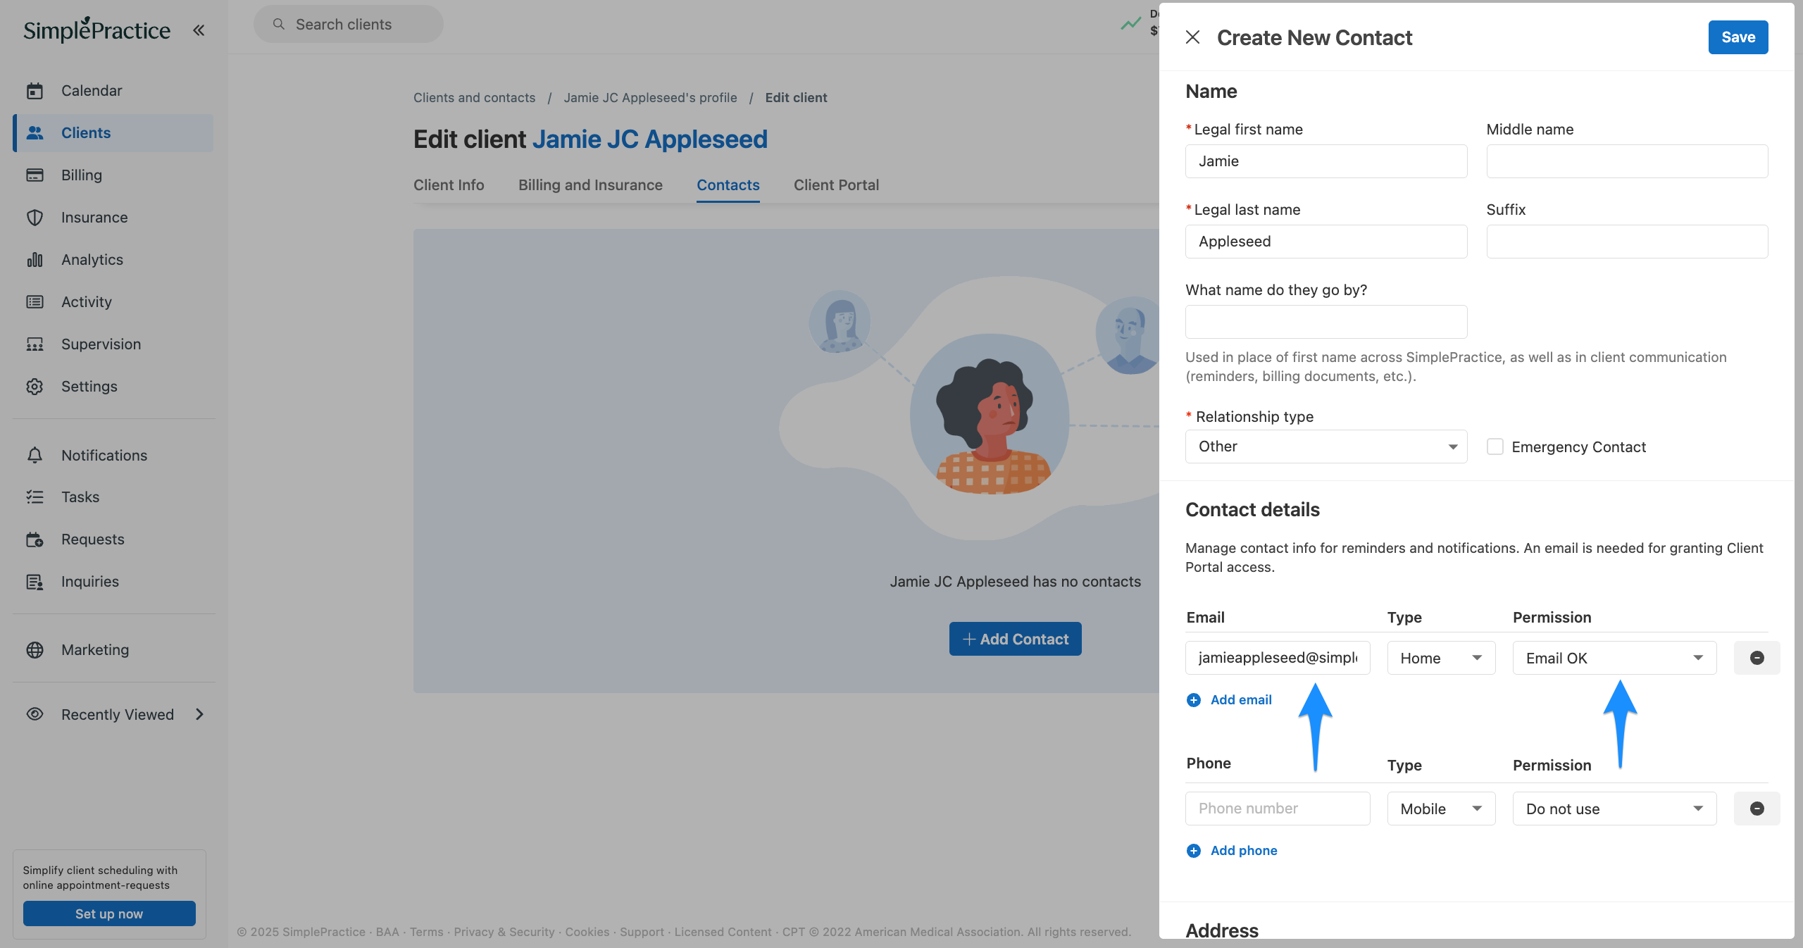Open the Supervision icon in sidebar
The height and width of the screenshot is (948, 1803).
(35, 344)
